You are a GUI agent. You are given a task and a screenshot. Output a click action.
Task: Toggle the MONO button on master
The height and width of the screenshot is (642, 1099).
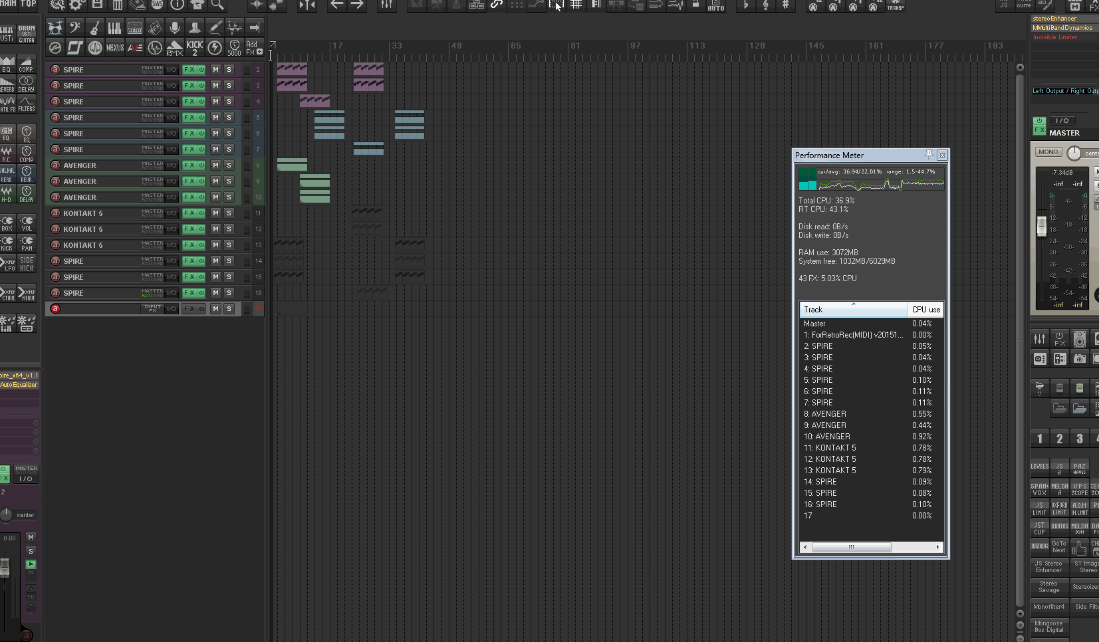pyautogui.click(x=1048, y=152)
